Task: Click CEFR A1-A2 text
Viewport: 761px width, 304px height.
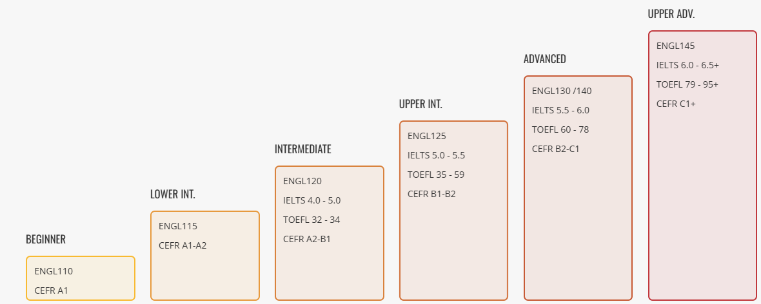Action: click(183, 245)
